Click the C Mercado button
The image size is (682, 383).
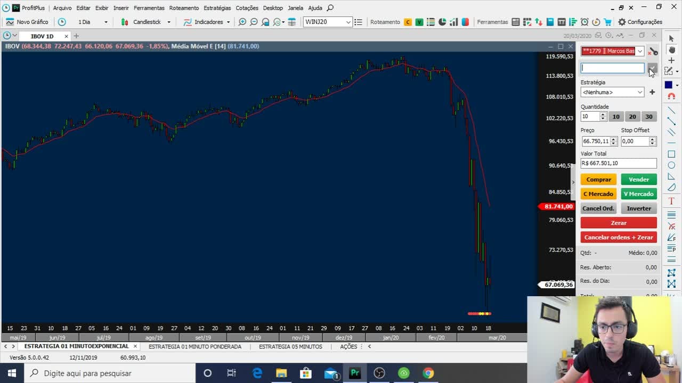pos(599,194)
